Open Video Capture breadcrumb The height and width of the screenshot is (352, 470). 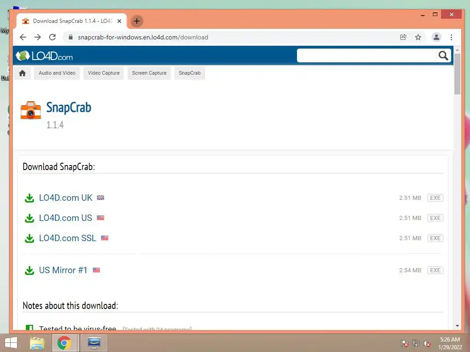104,73
